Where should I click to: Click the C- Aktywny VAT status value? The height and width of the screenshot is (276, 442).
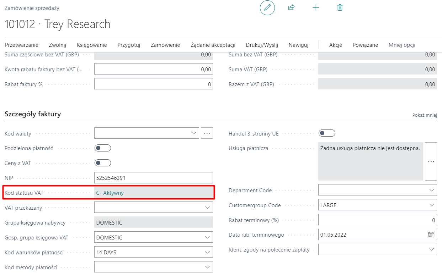(x=110, y=193)
